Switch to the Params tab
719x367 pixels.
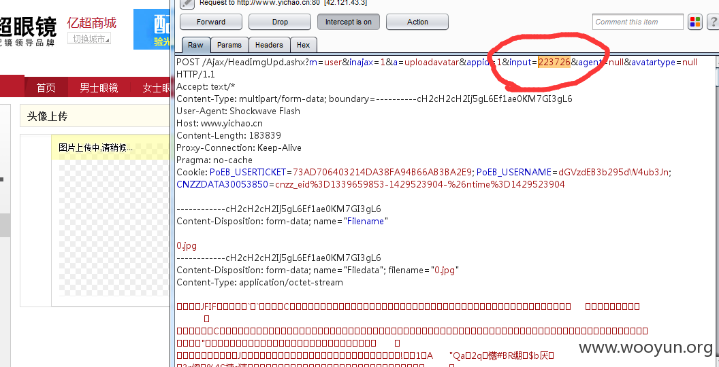tap(229, 45)
